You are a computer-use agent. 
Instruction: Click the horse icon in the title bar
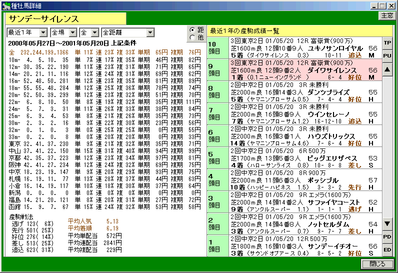5,5
